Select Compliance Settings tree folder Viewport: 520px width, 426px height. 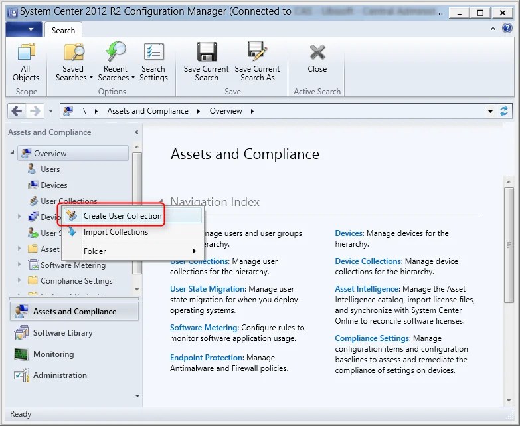[76, 280]
